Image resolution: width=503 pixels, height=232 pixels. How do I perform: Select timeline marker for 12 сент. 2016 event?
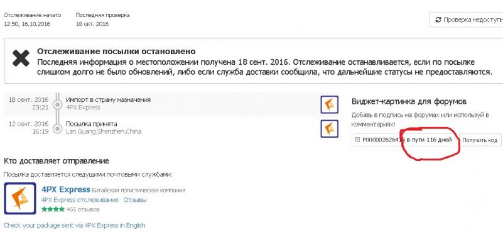coord(57,128)
